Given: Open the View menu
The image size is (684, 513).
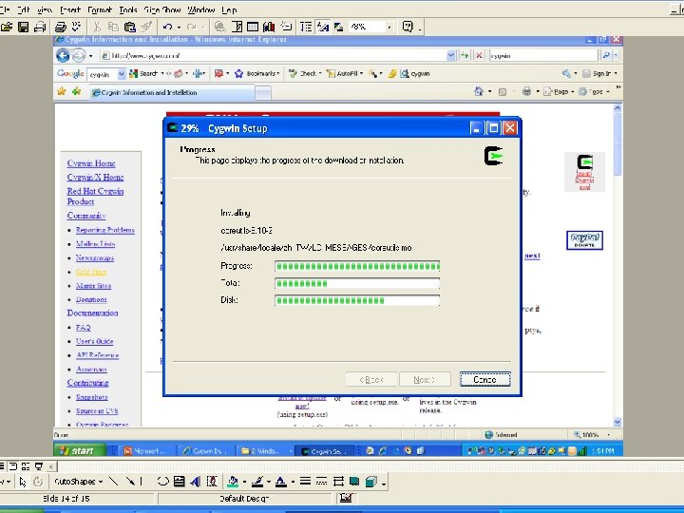Looking at the screenshot, I should (x=45, y=9).
